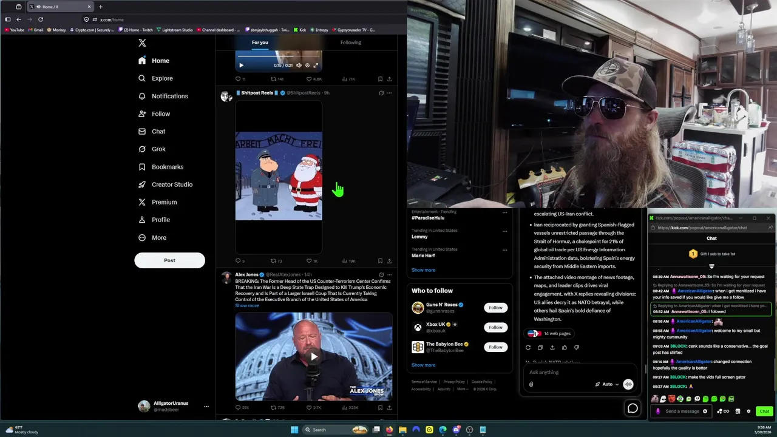Open Bookmarks in the X sidebar
Viewport: 777px width, 437px height.
pyautogui.click(x=160, y=167)
